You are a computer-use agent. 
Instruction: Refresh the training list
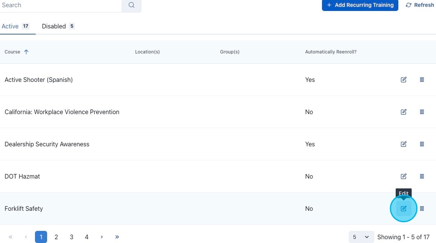click(x=420, y=5)
